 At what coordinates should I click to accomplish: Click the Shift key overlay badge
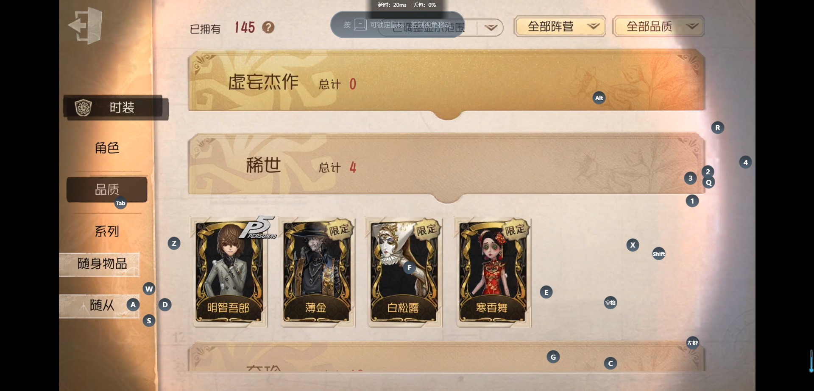pyautogui.click(x=658, y=254)
